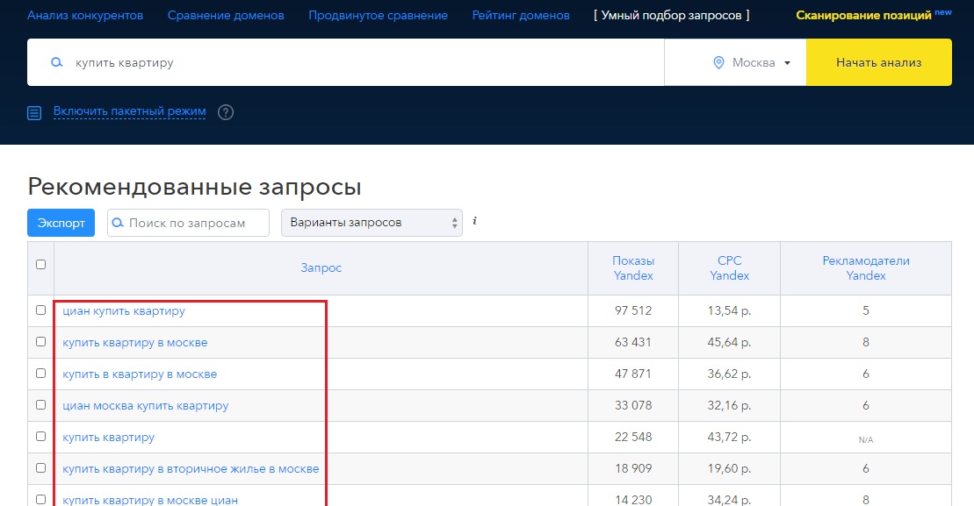Click advertisers count 5 for 'циан купить квартиру'
Viewport: 974px width, 506px height.
coord(866,310)
